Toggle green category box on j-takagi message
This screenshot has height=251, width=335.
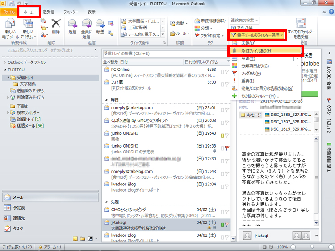tap(222, 225)
